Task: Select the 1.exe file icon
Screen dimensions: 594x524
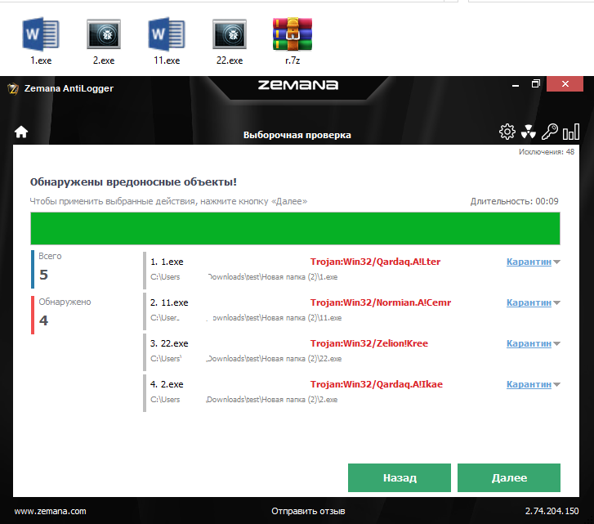Action: click(41, 34)
